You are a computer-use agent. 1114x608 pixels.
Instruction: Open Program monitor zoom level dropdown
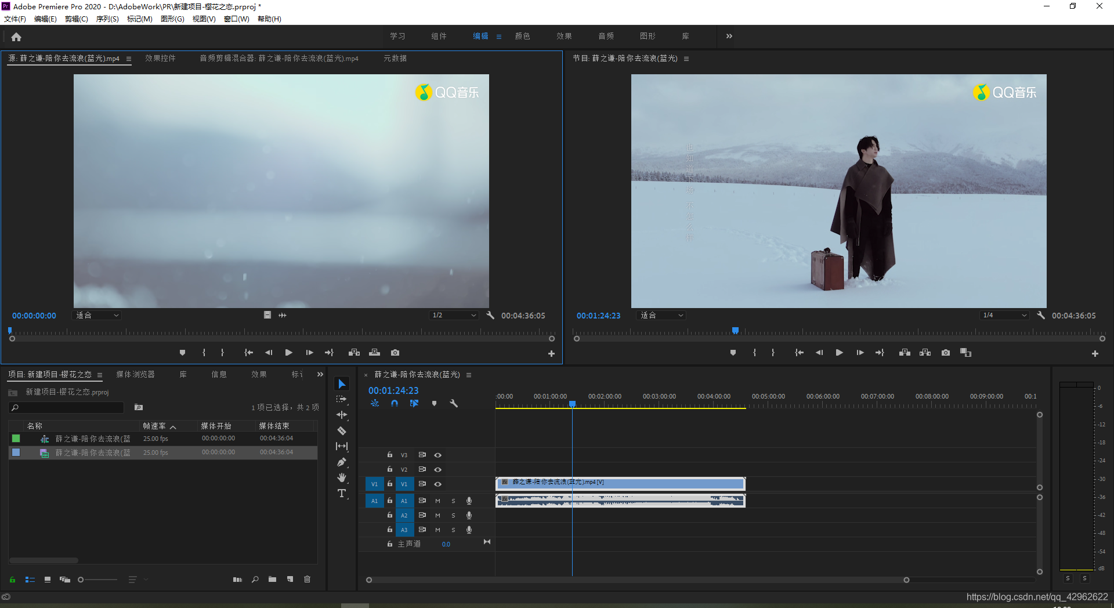pos(662,315)
